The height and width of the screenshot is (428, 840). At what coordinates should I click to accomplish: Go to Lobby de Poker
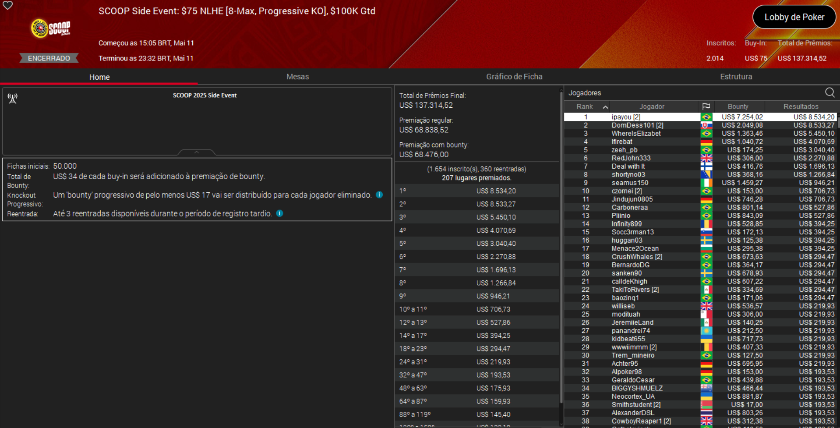click(x=794, y=17)
